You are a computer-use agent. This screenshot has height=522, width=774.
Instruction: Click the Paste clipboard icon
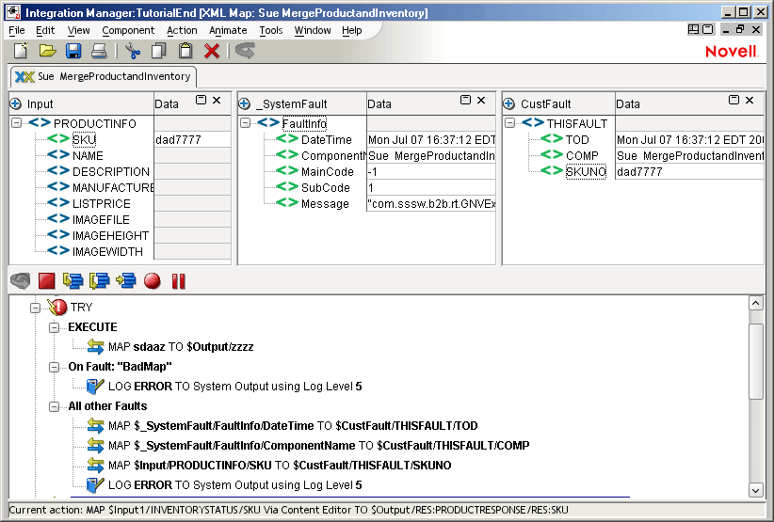(185, 51)
